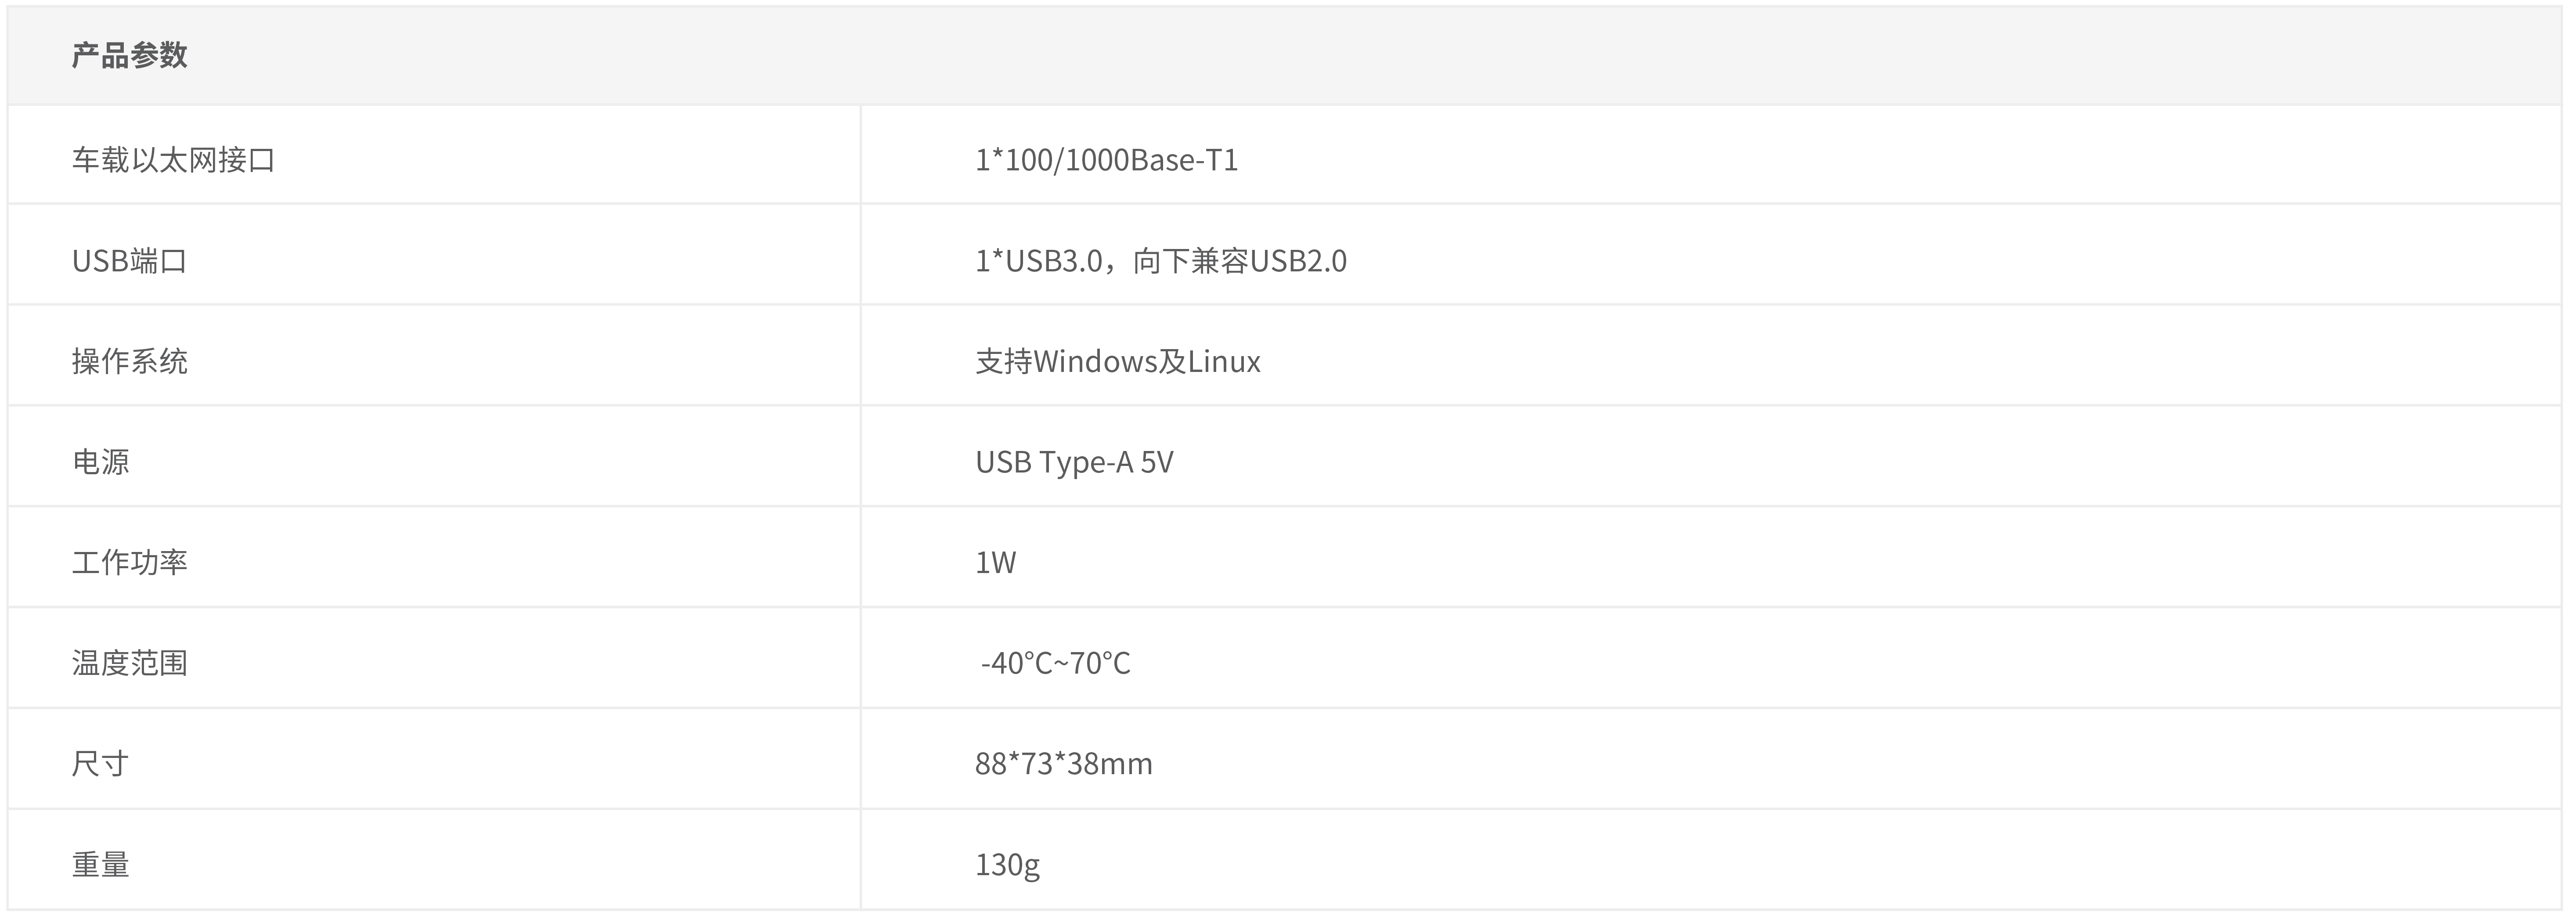Click the 1*USB3.0，向下兼容USB2.0 value text

(1161, 261)
